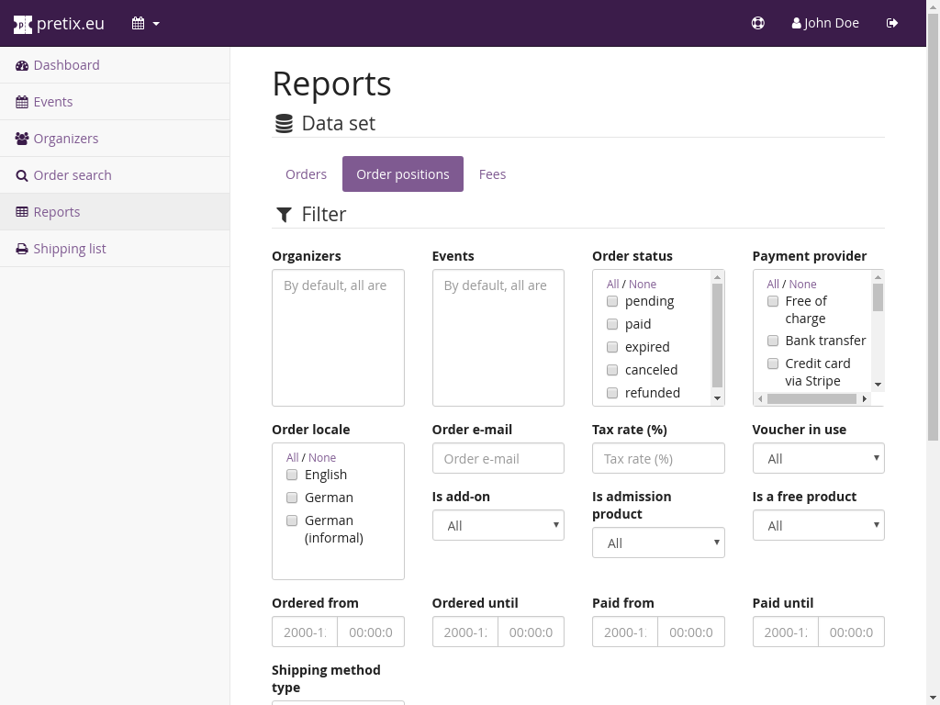Click the life ring help icon
The height and width of the screenshot is (705, 940).
coord(757,23)
